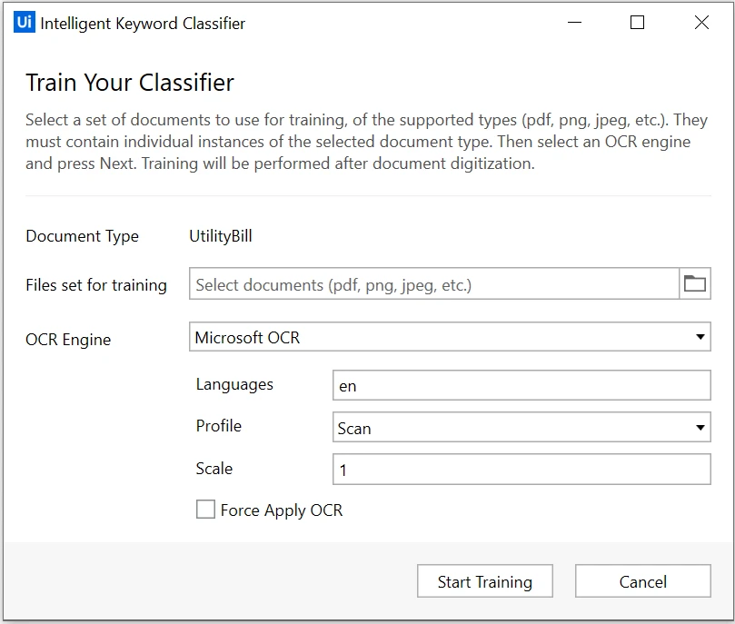
Task: Click the Scan profile combo box
Action: pos(521,427)
